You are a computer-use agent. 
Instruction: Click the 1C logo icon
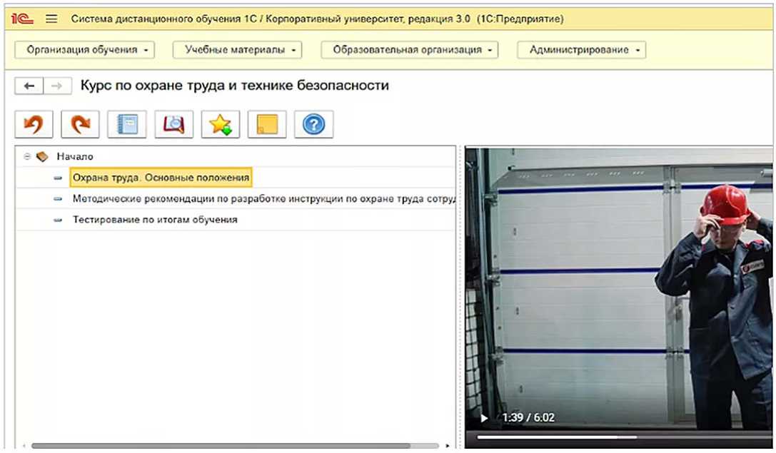click(x=22, y=19)
